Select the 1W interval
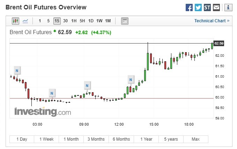This screenshot has width=237, height=149. 99,21
